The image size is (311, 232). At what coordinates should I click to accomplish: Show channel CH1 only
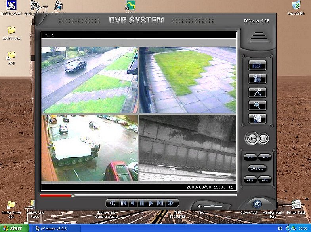251,157
